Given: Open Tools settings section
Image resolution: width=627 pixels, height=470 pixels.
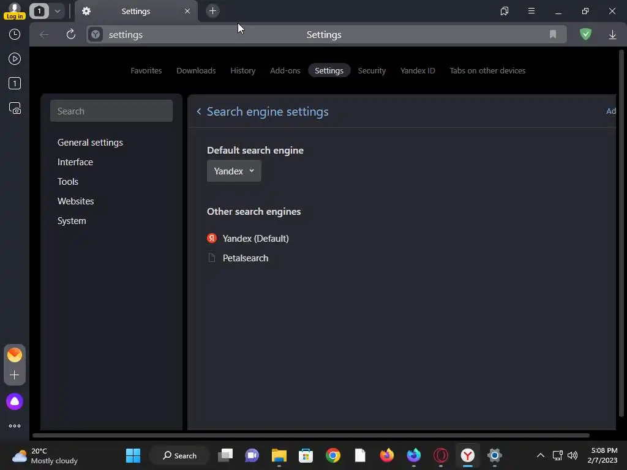Looking at the screenshot, I should [68, 182].
